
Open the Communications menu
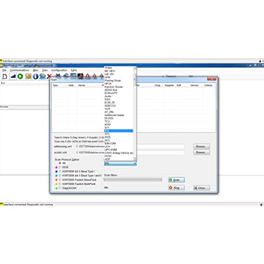20,70
